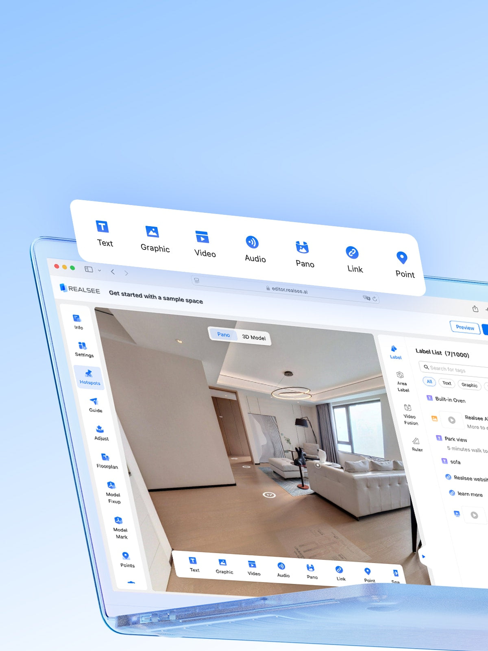Image resolution: width=488 pixels, height=651 pixels.
Task: Add an Audio label from the editor's bottom toolbar
Action: point(283,570)
